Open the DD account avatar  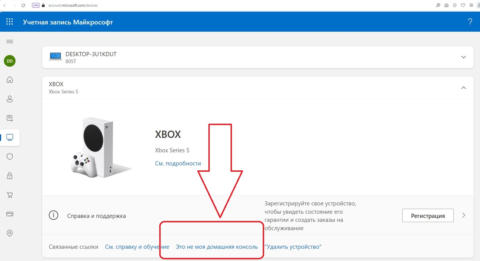tap(10, 61)
